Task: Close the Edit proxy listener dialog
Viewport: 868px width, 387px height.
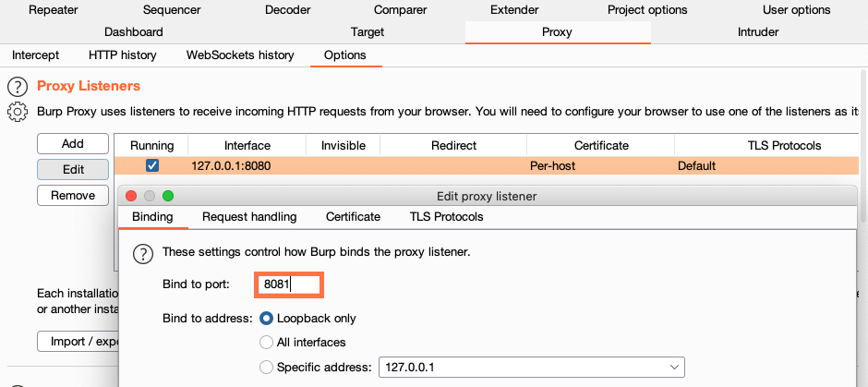Action: click(131, 196)
